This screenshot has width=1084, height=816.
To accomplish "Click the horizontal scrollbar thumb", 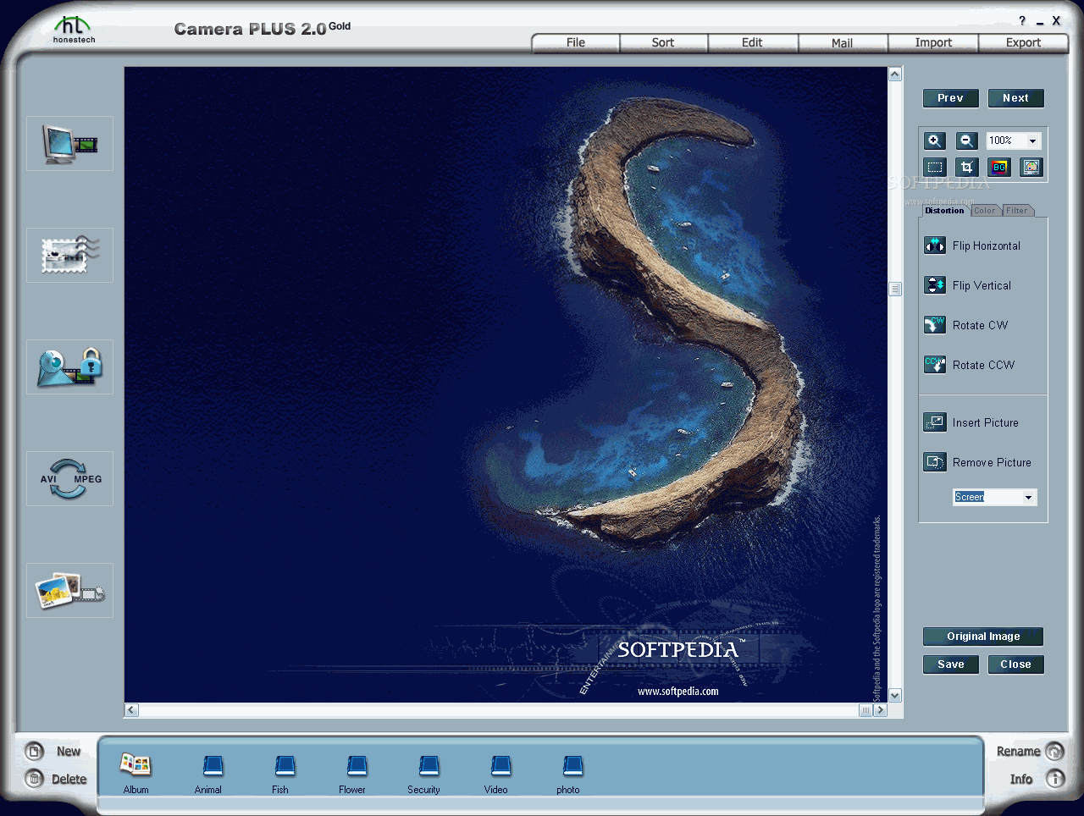I will [x=866, y=710].
